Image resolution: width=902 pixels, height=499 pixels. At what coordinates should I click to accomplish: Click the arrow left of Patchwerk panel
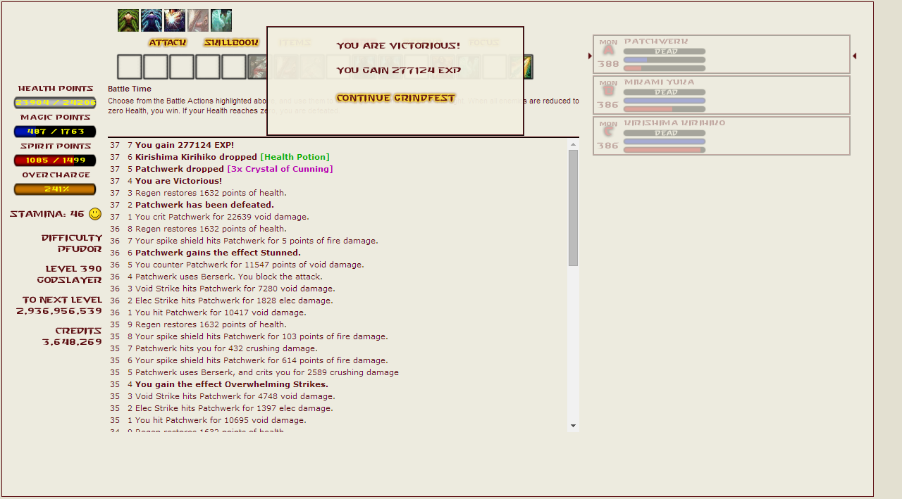pyautogui.click(x=590, y=56)
